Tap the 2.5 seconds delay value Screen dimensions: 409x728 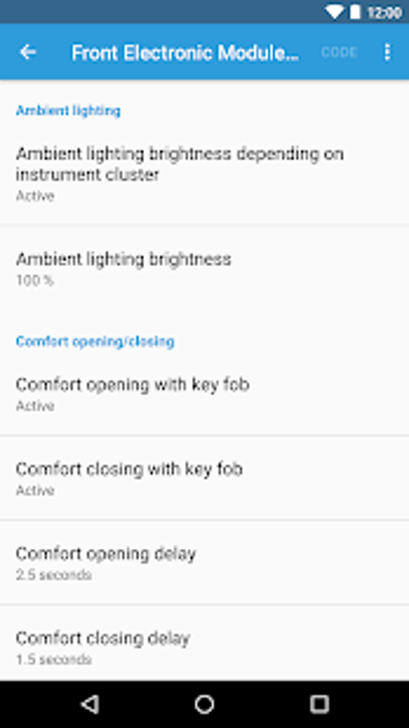pyautogui.click(x=54, y=575)
